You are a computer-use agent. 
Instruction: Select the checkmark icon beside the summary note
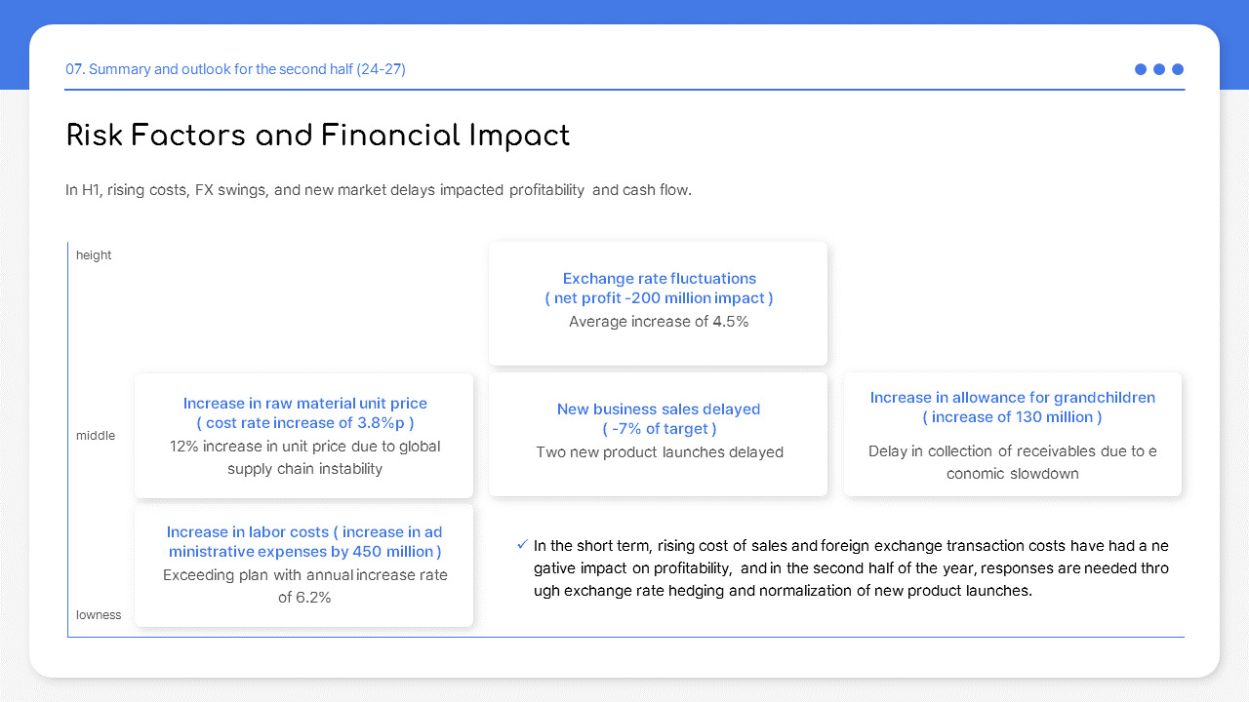click(x=521, y=545)
